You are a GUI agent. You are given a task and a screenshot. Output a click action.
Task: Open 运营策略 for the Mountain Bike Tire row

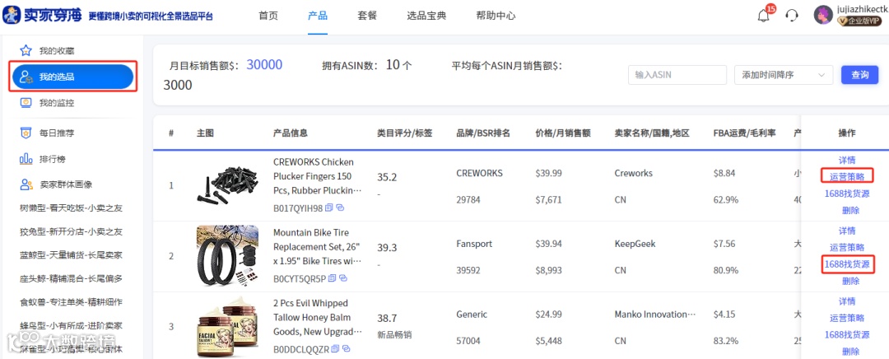tap(847, 247)
